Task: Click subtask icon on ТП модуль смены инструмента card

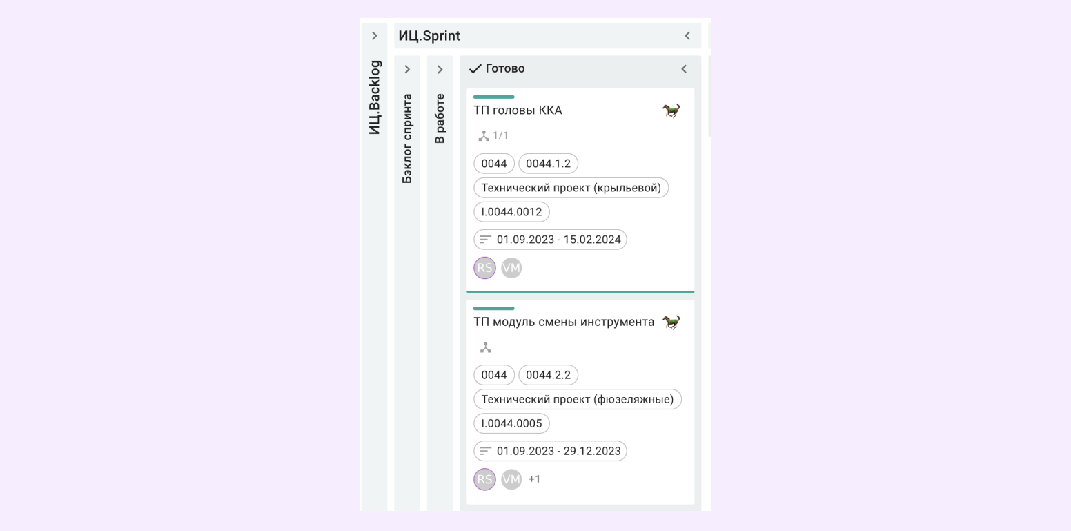Action: point(486,347)
